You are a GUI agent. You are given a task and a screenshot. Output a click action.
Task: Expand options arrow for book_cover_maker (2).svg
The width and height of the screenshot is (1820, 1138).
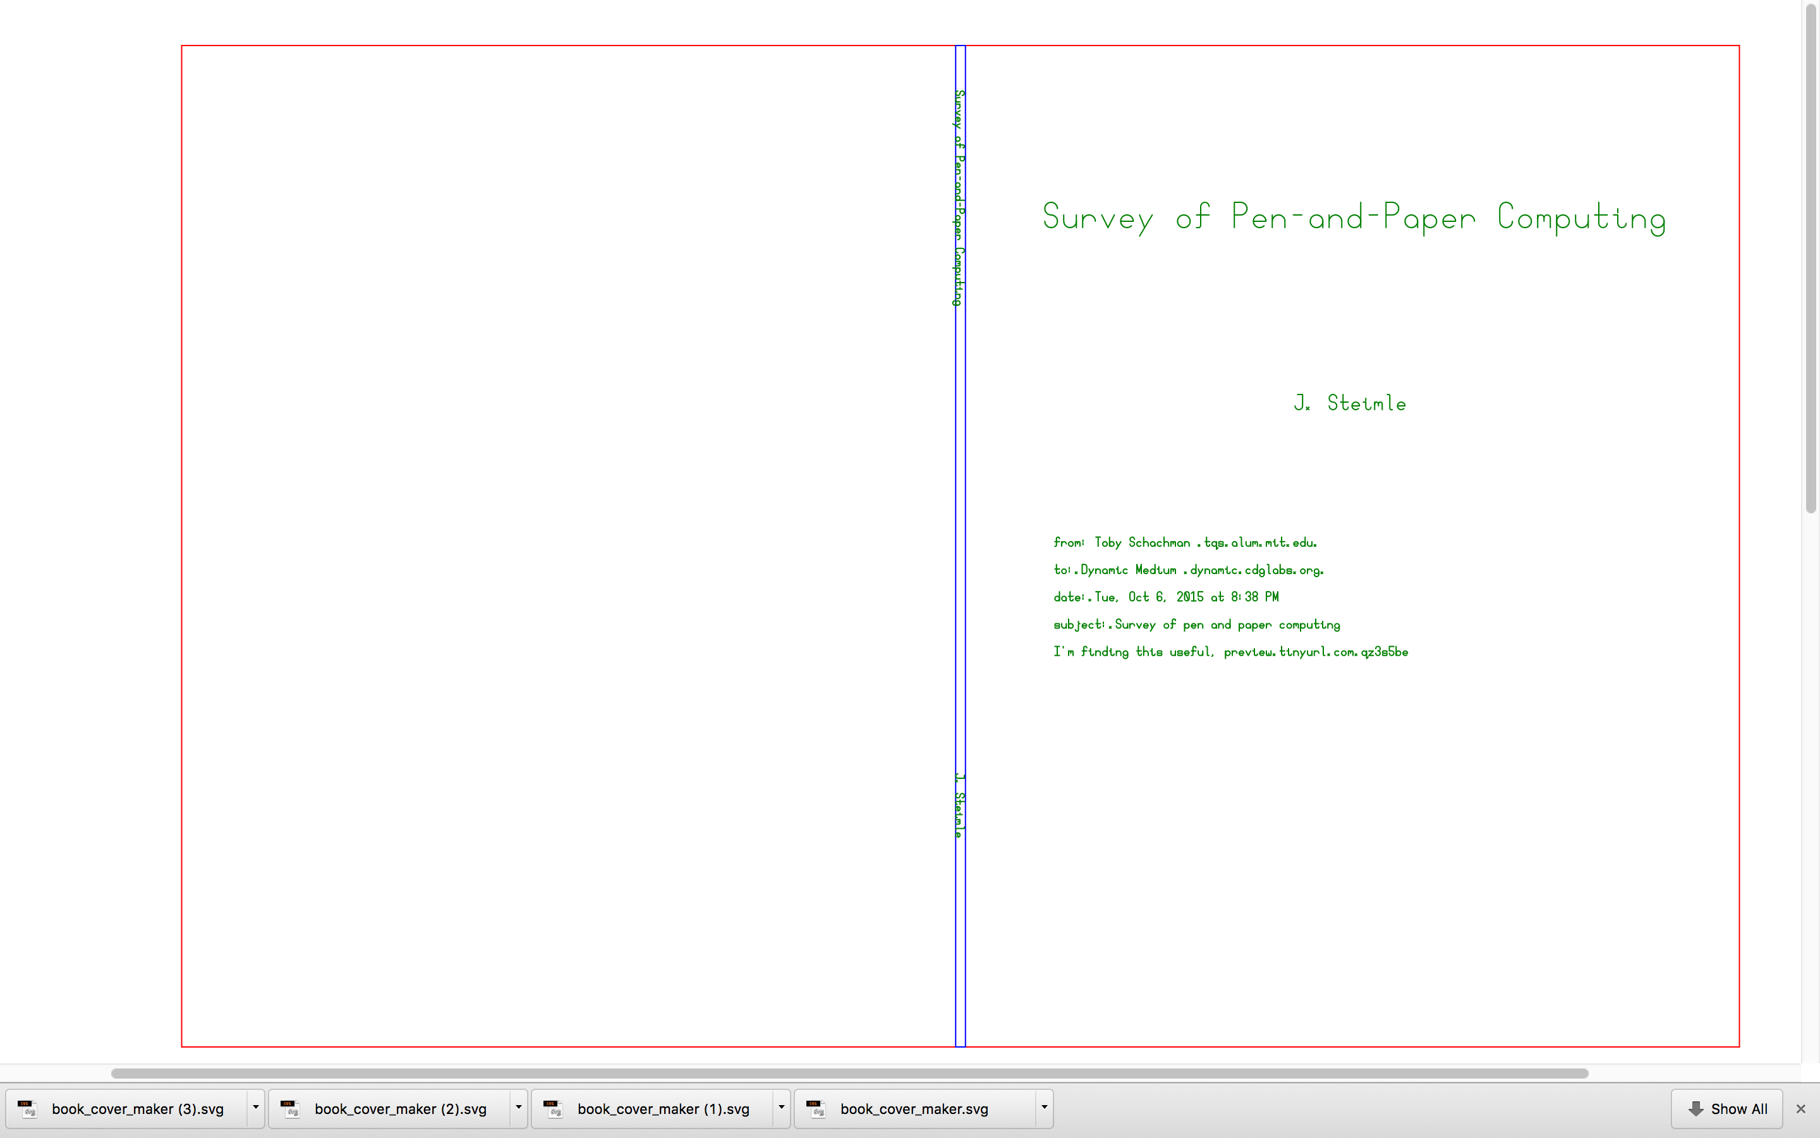pos(518,1109)
